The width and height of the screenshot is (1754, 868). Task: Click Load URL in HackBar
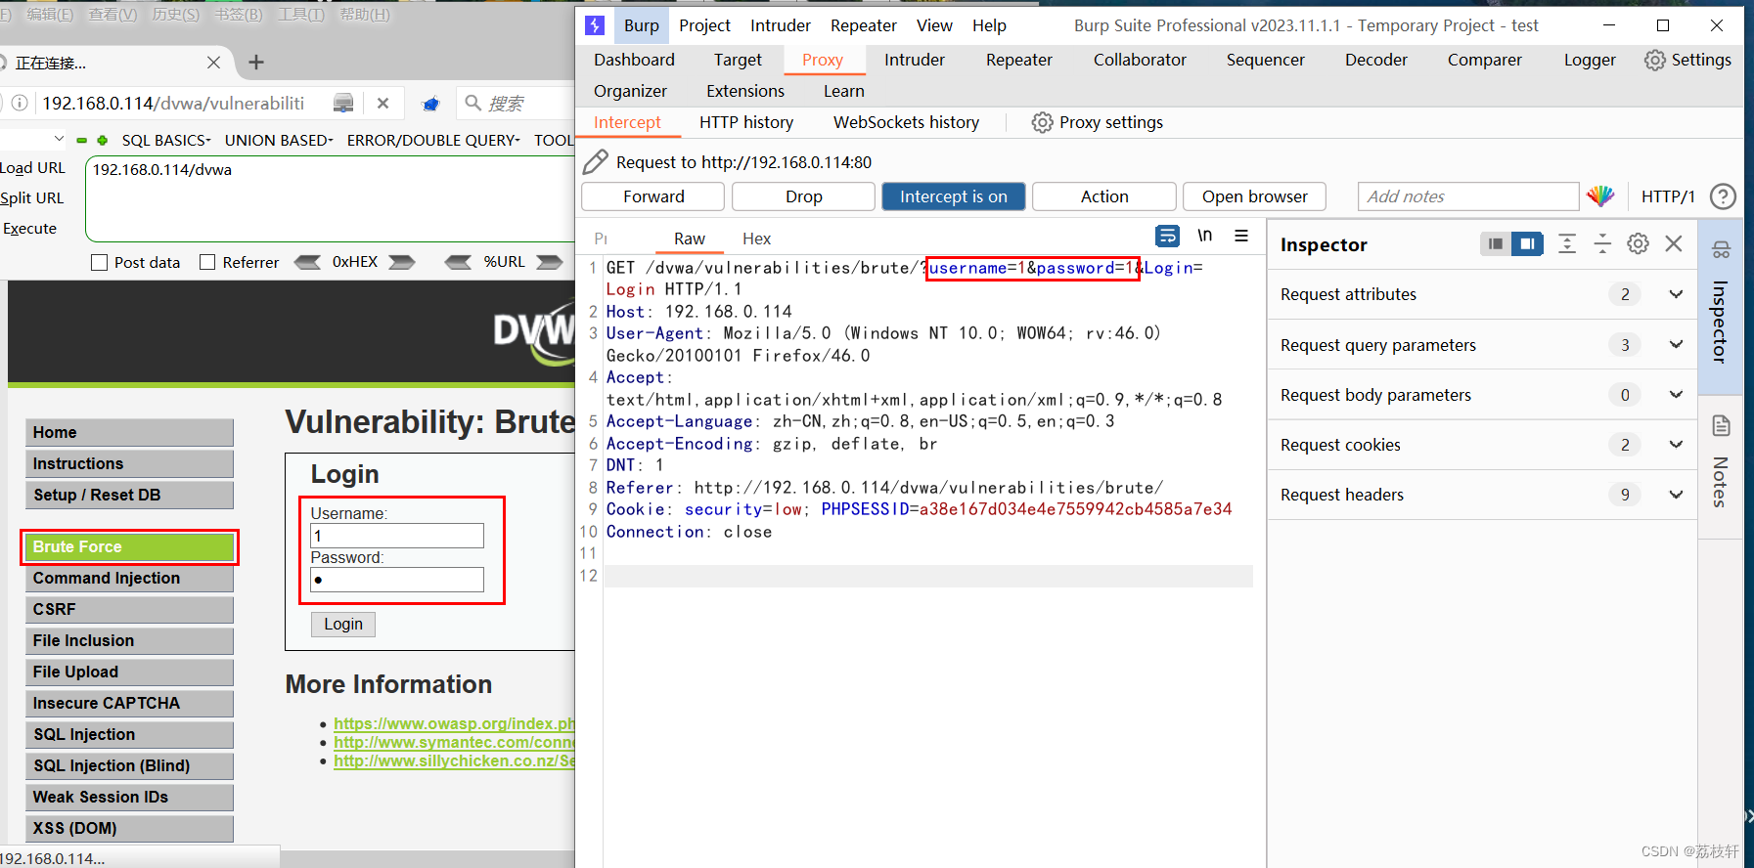(x=32, y=168)
